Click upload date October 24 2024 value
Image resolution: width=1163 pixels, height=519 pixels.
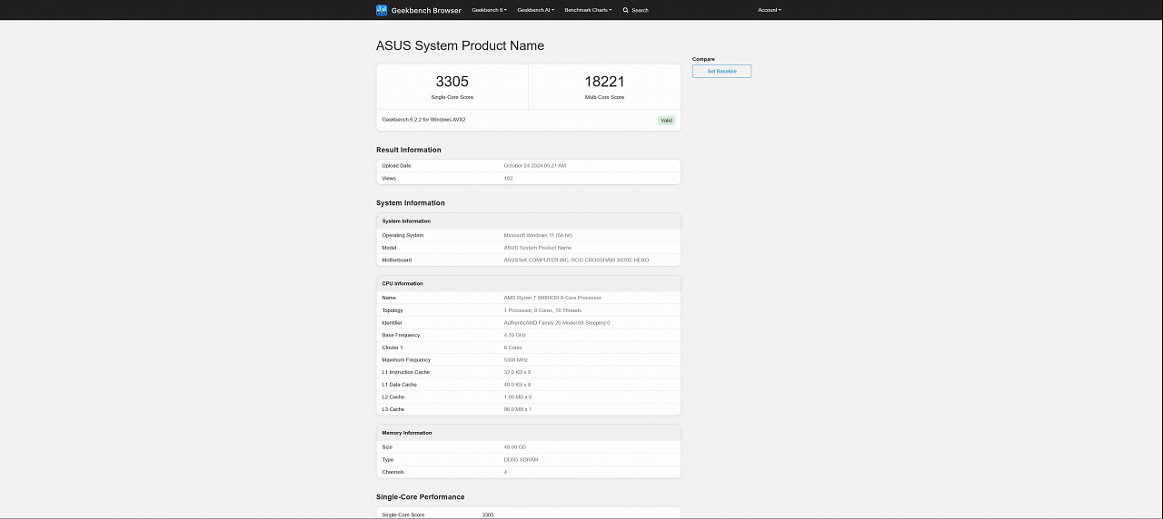point(535,165)
